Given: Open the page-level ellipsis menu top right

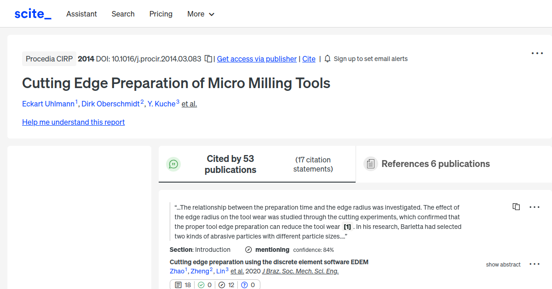Looking at the screenshot, I should click(537, 53).
